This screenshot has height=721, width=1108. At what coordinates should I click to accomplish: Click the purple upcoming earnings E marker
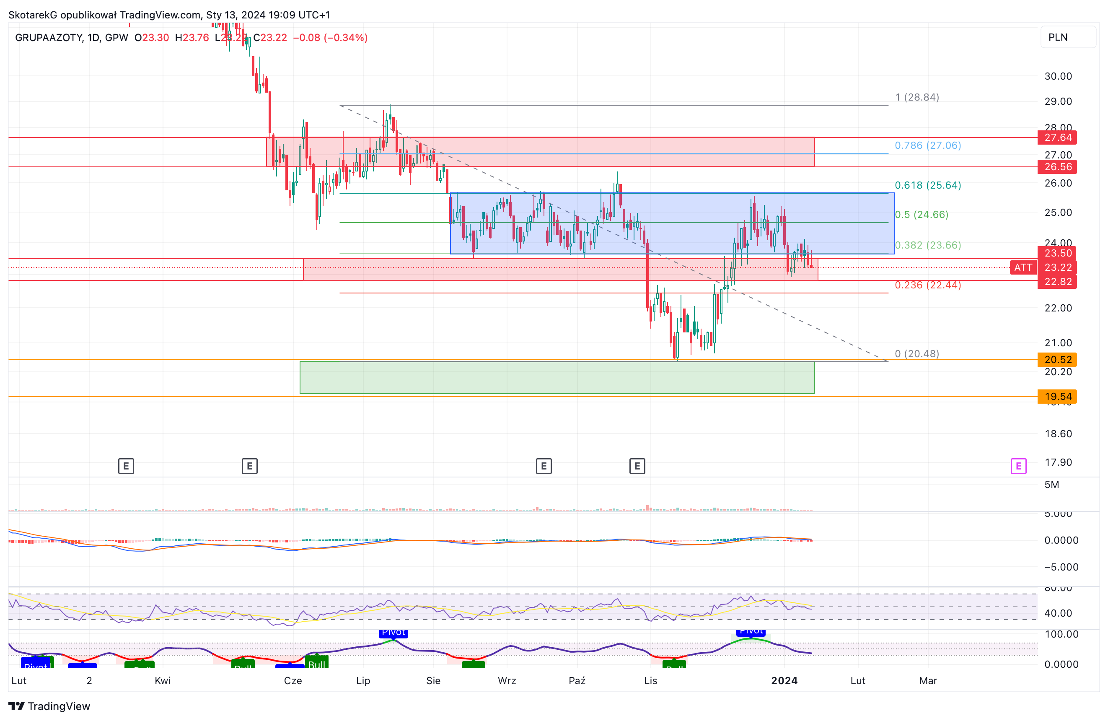(x=1018, y=466)
